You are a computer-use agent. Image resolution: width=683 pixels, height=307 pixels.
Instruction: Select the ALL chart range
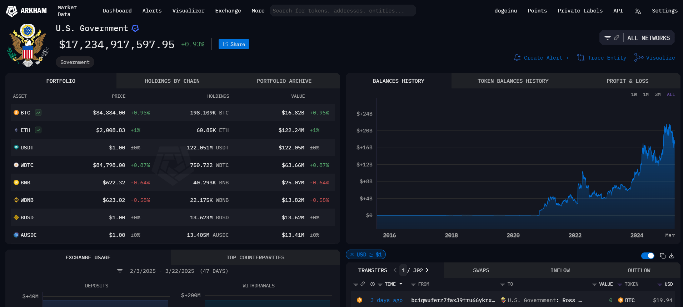[x=671, y=94]
